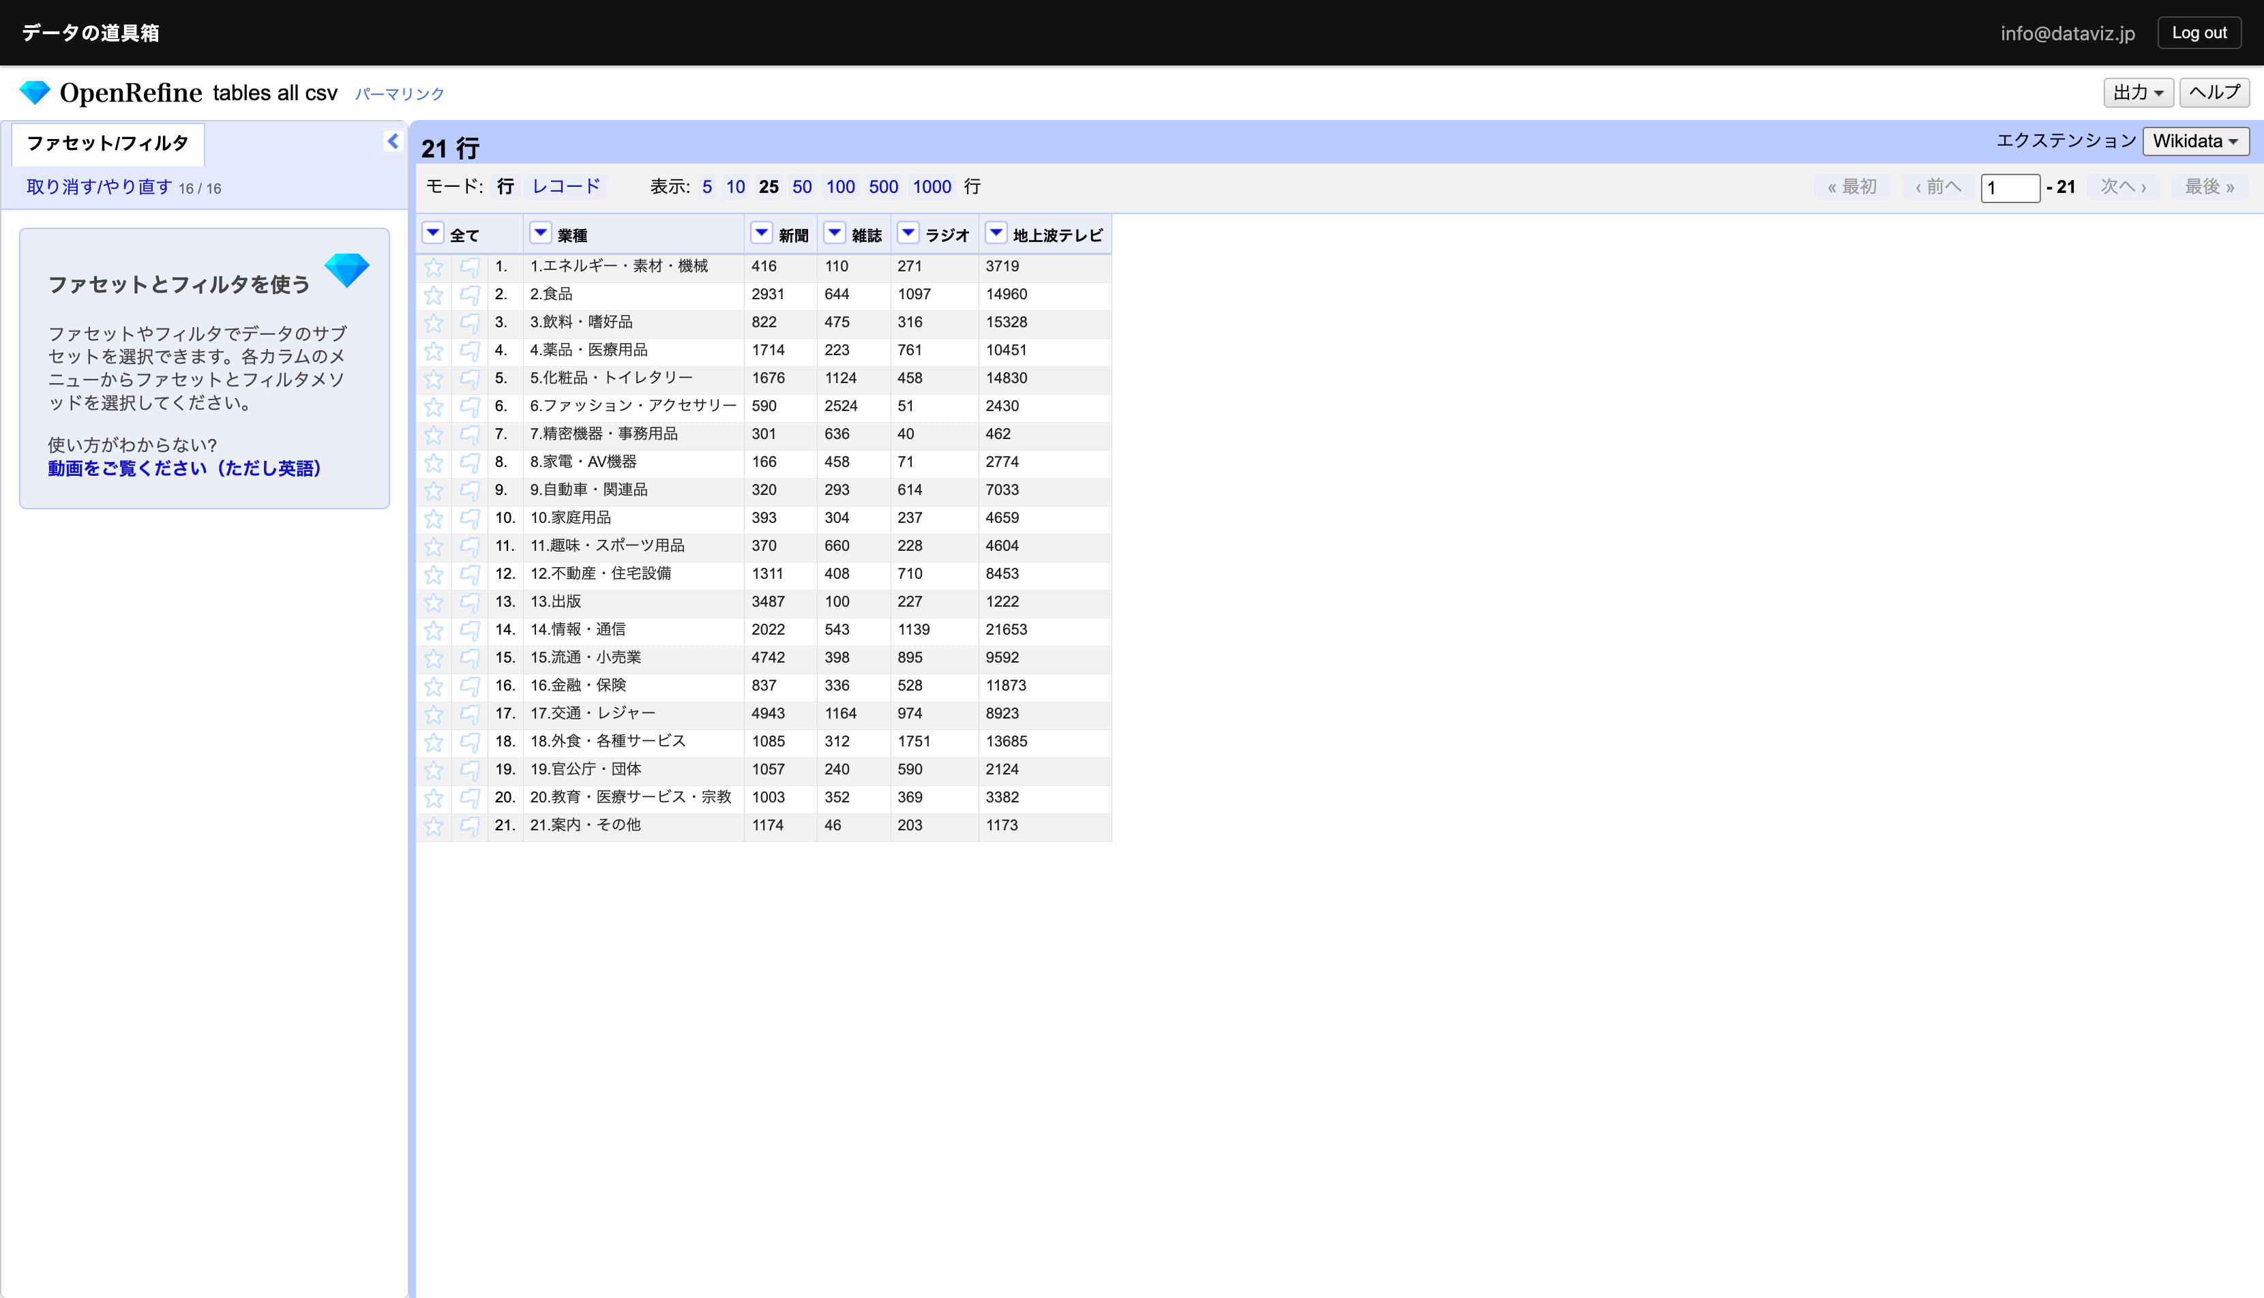Open the tutorial video link 動画をご覧ください

click(x=183, y=468)
